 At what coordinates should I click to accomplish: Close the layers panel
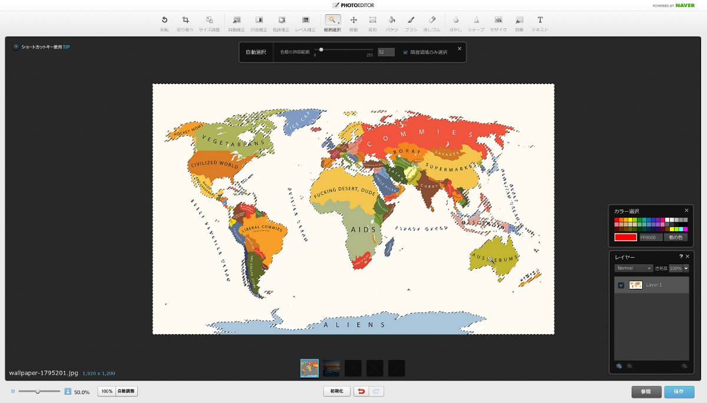click(687, 257)
